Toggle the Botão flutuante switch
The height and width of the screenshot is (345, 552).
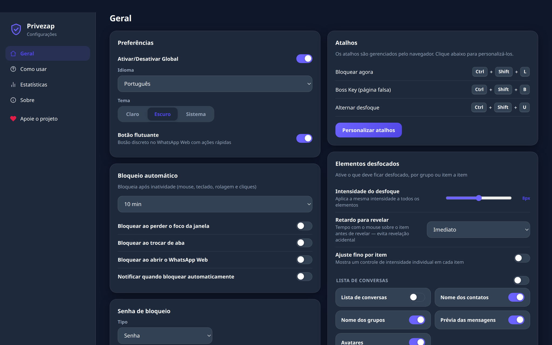pyautogui.click(x=304, y=138)
